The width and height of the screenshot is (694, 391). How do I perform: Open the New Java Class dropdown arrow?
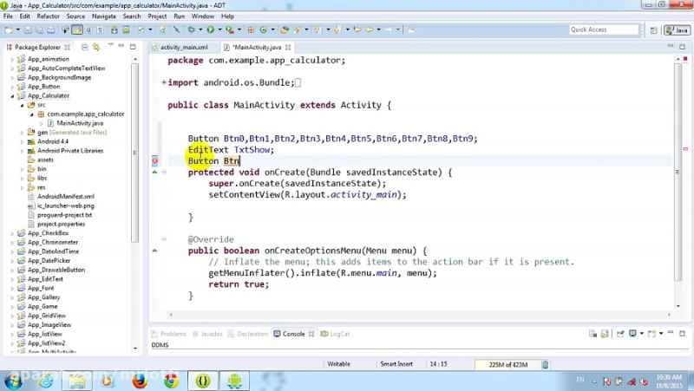(x=272, y=29)
